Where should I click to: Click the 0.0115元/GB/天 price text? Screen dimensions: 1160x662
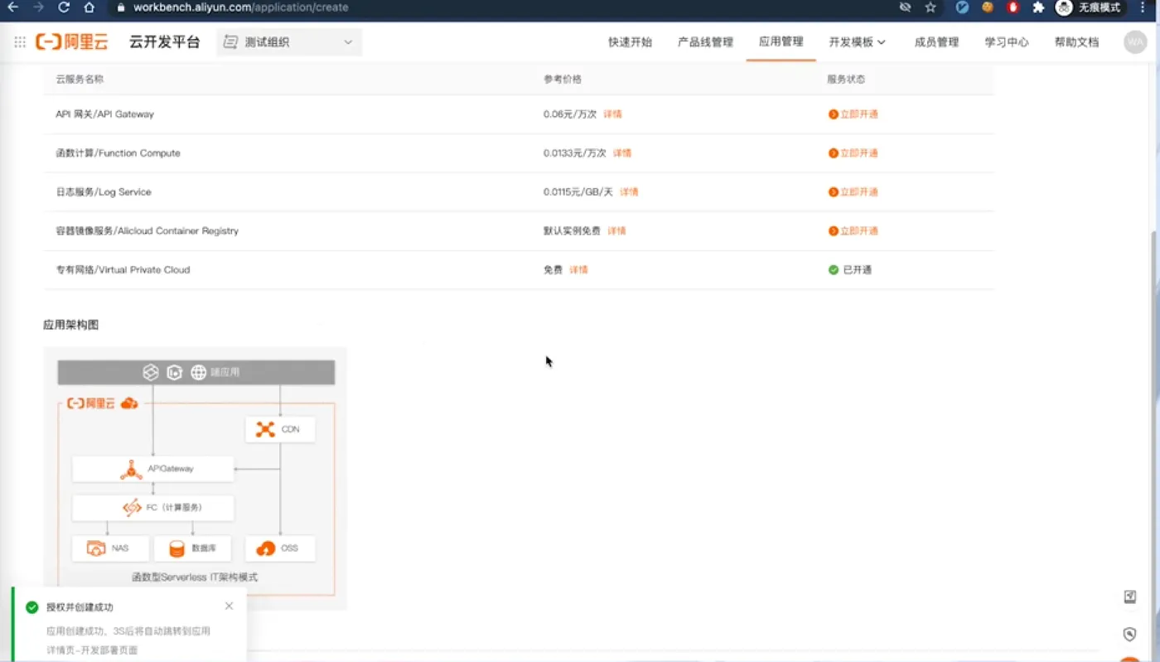tap(578, 192)
